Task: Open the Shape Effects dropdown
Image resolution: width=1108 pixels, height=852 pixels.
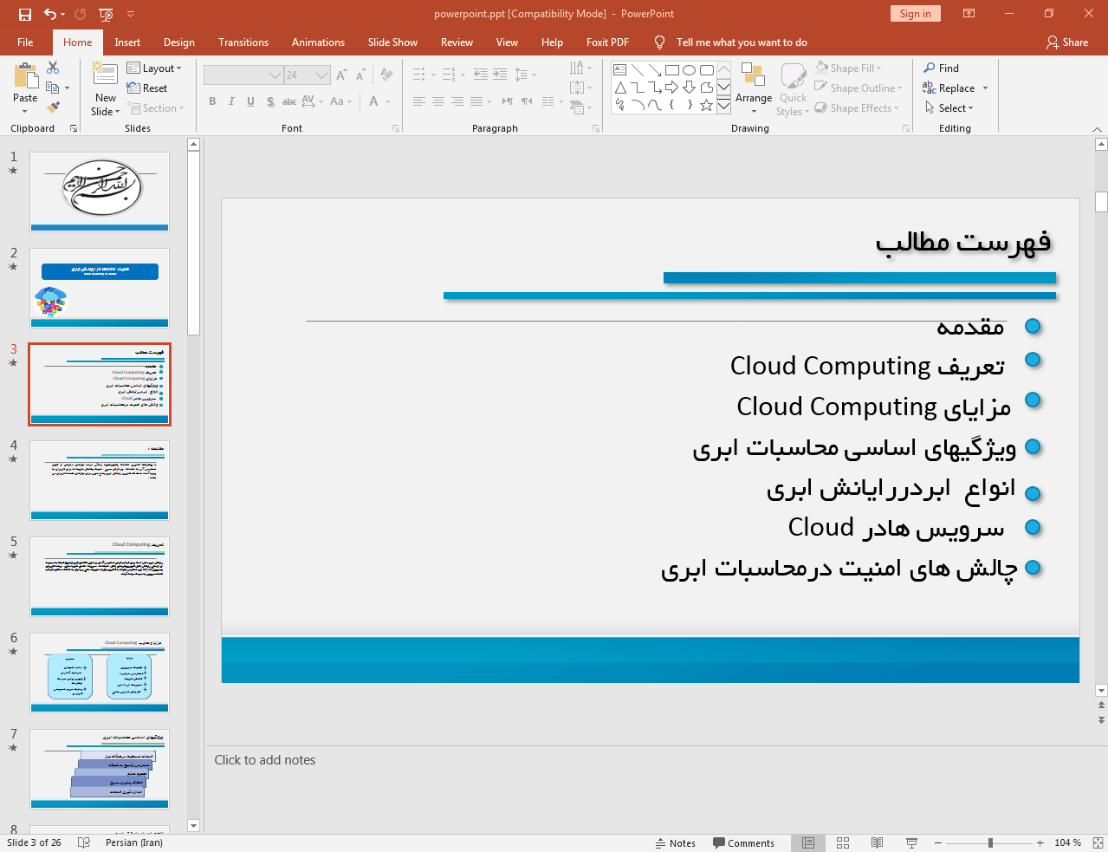Action: click(x=857, y=107)
